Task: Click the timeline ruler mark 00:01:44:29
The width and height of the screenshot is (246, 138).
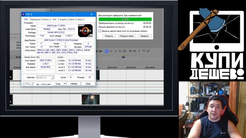Action: coord(131,67)
